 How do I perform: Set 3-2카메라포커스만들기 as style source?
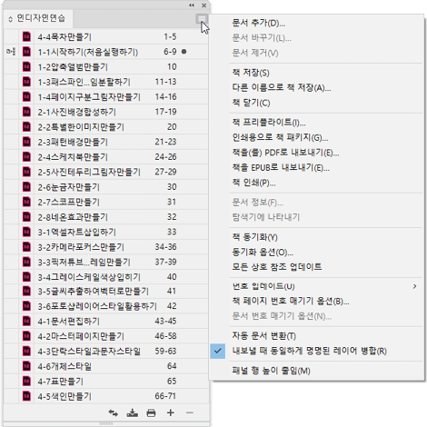[x=11, y=247]
